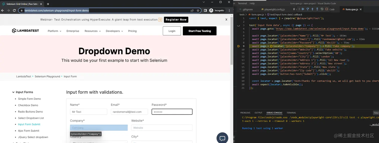Toggle the Chrome side panel icon
Image resolution: width=379 pixels, height=143 pixels.
coord(205,11)
